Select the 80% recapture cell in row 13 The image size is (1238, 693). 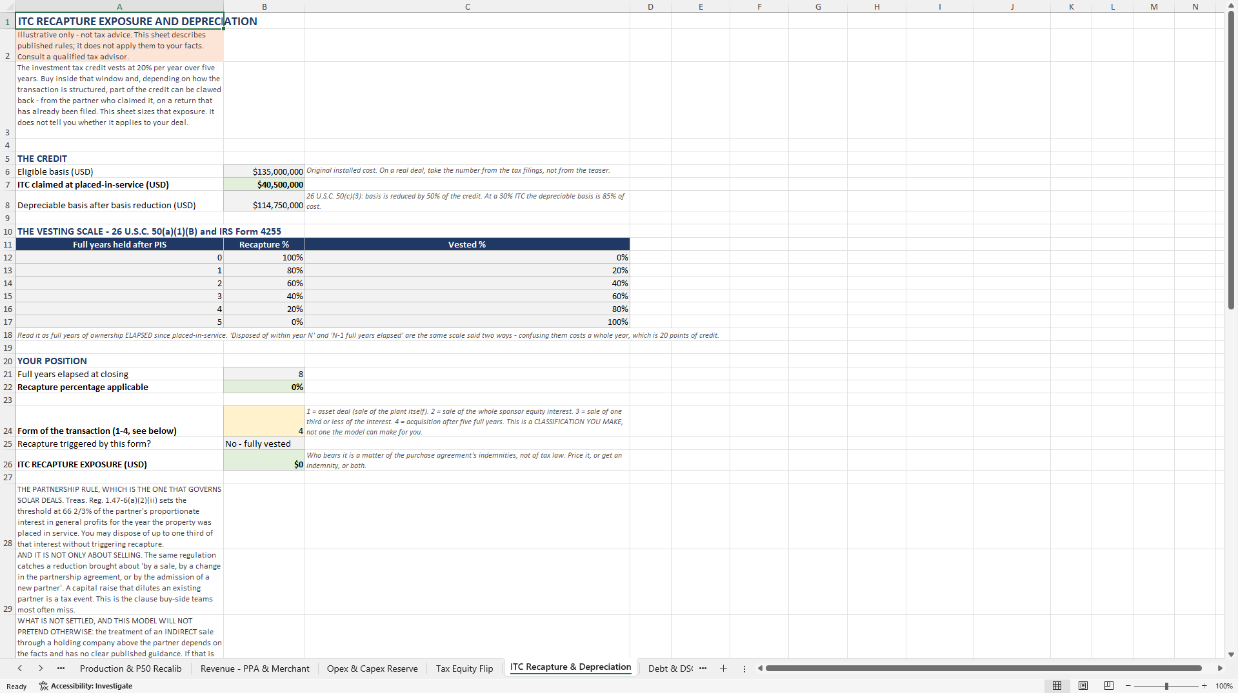(265, 270)
